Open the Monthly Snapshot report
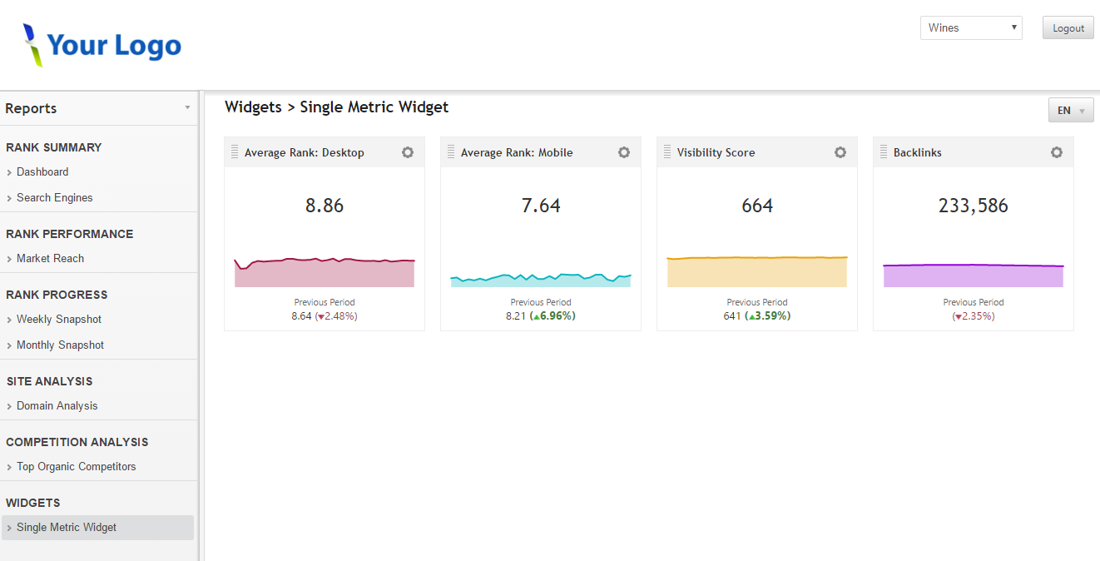Image resolution: width=1100 pixels, height=561 pixels. pyautogui.click(x=60, y=345)
